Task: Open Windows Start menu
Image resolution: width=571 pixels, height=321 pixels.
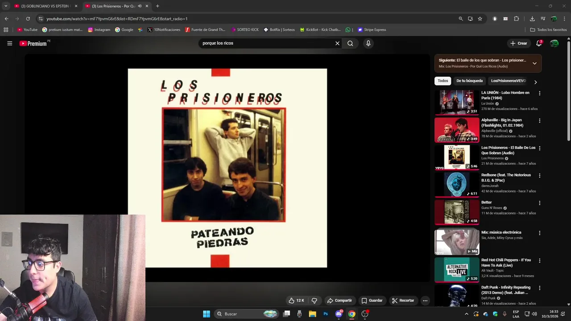Action: click(x=207, y=314)
